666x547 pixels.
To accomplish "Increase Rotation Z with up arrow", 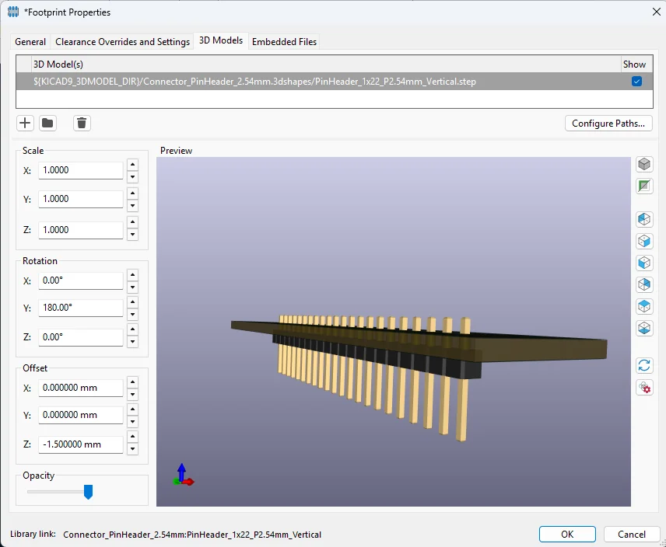I will tap(132, 329).
